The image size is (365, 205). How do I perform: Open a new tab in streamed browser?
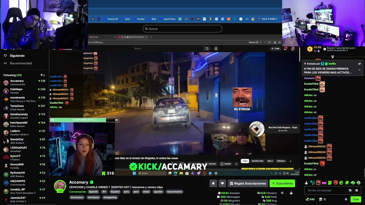point(151,37)
